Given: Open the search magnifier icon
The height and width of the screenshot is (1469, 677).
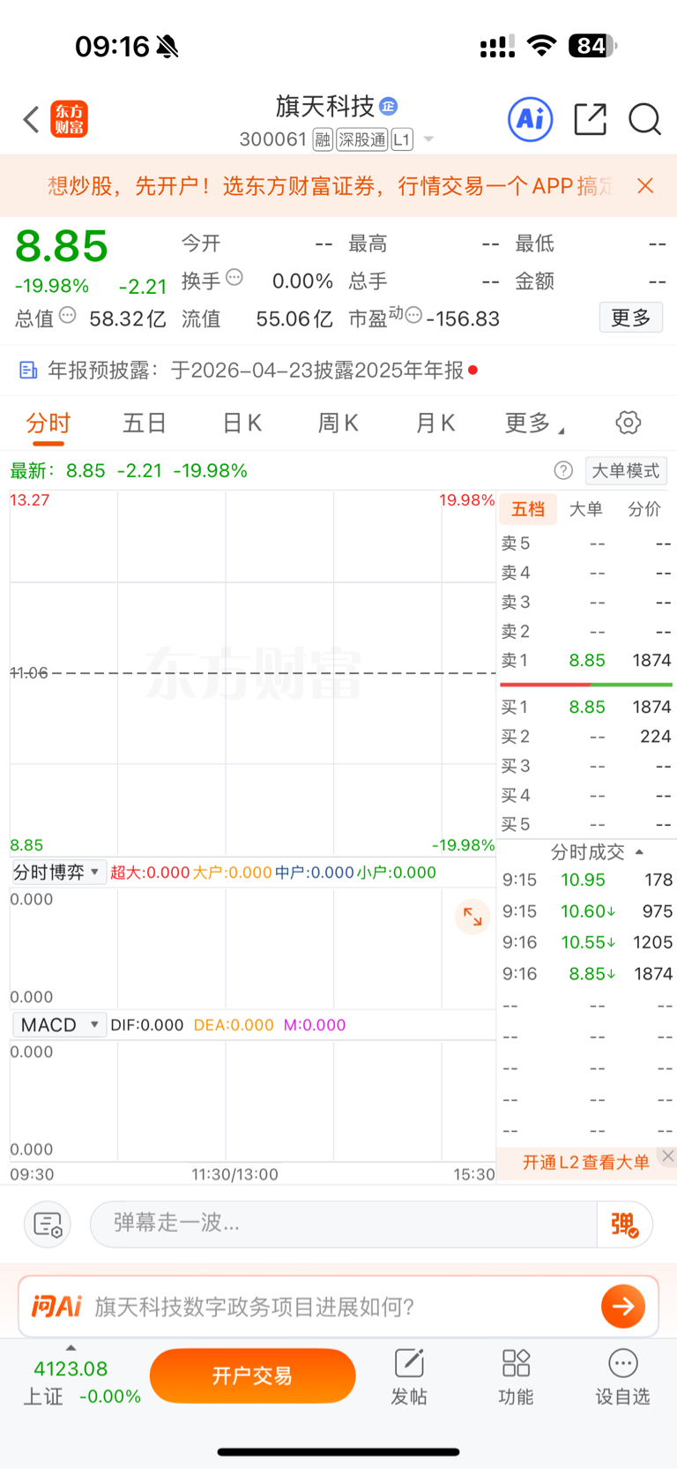Looking at the screenshot, I should click(x=644, y=119).
